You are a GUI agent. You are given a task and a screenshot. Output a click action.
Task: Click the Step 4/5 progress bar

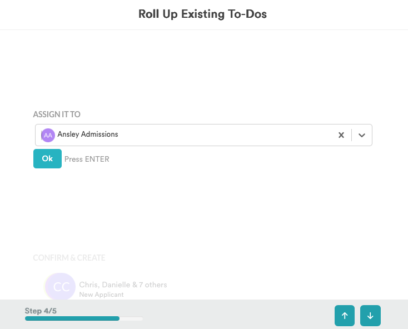pos(84,318)
